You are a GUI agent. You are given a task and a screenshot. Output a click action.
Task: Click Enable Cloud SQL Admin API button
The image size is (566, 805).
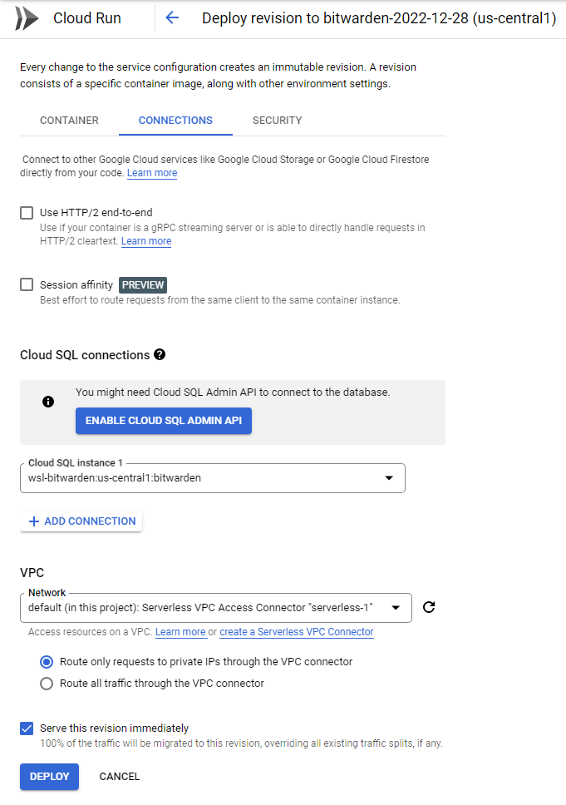164,421
